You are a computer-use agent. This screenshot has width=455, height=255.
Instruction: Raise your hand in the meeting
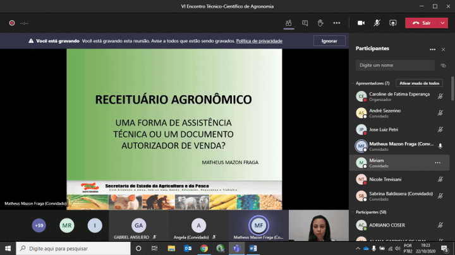[320, 23]
